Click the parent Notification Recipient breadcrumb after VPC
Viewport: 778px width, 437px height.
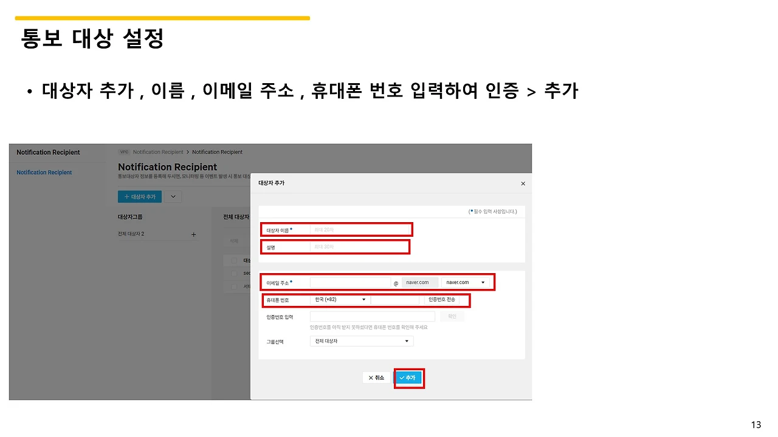[158, 152]
